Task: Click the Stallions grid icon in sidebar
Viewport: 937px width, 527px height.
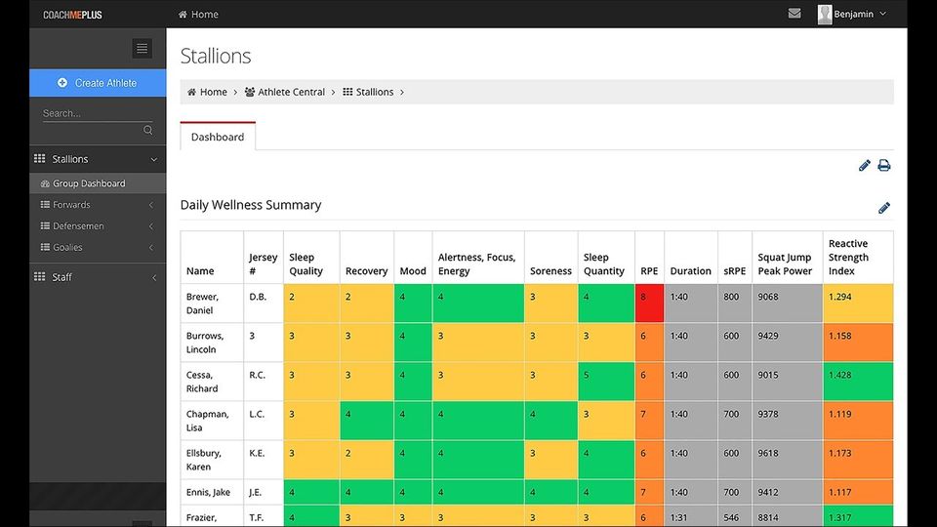Action: tap(39, 158)
